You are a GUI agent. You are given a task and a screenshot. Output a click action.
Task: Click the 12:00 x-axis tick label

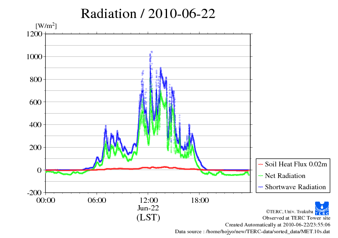pos(148,200)
